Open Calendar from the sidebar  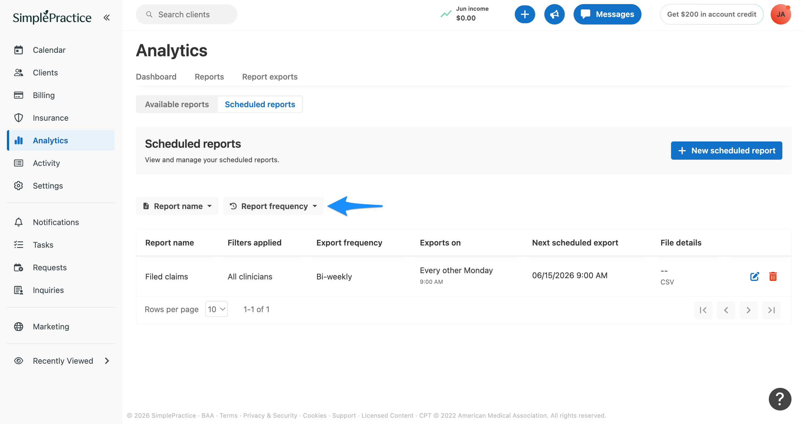[x=61, y=50]
